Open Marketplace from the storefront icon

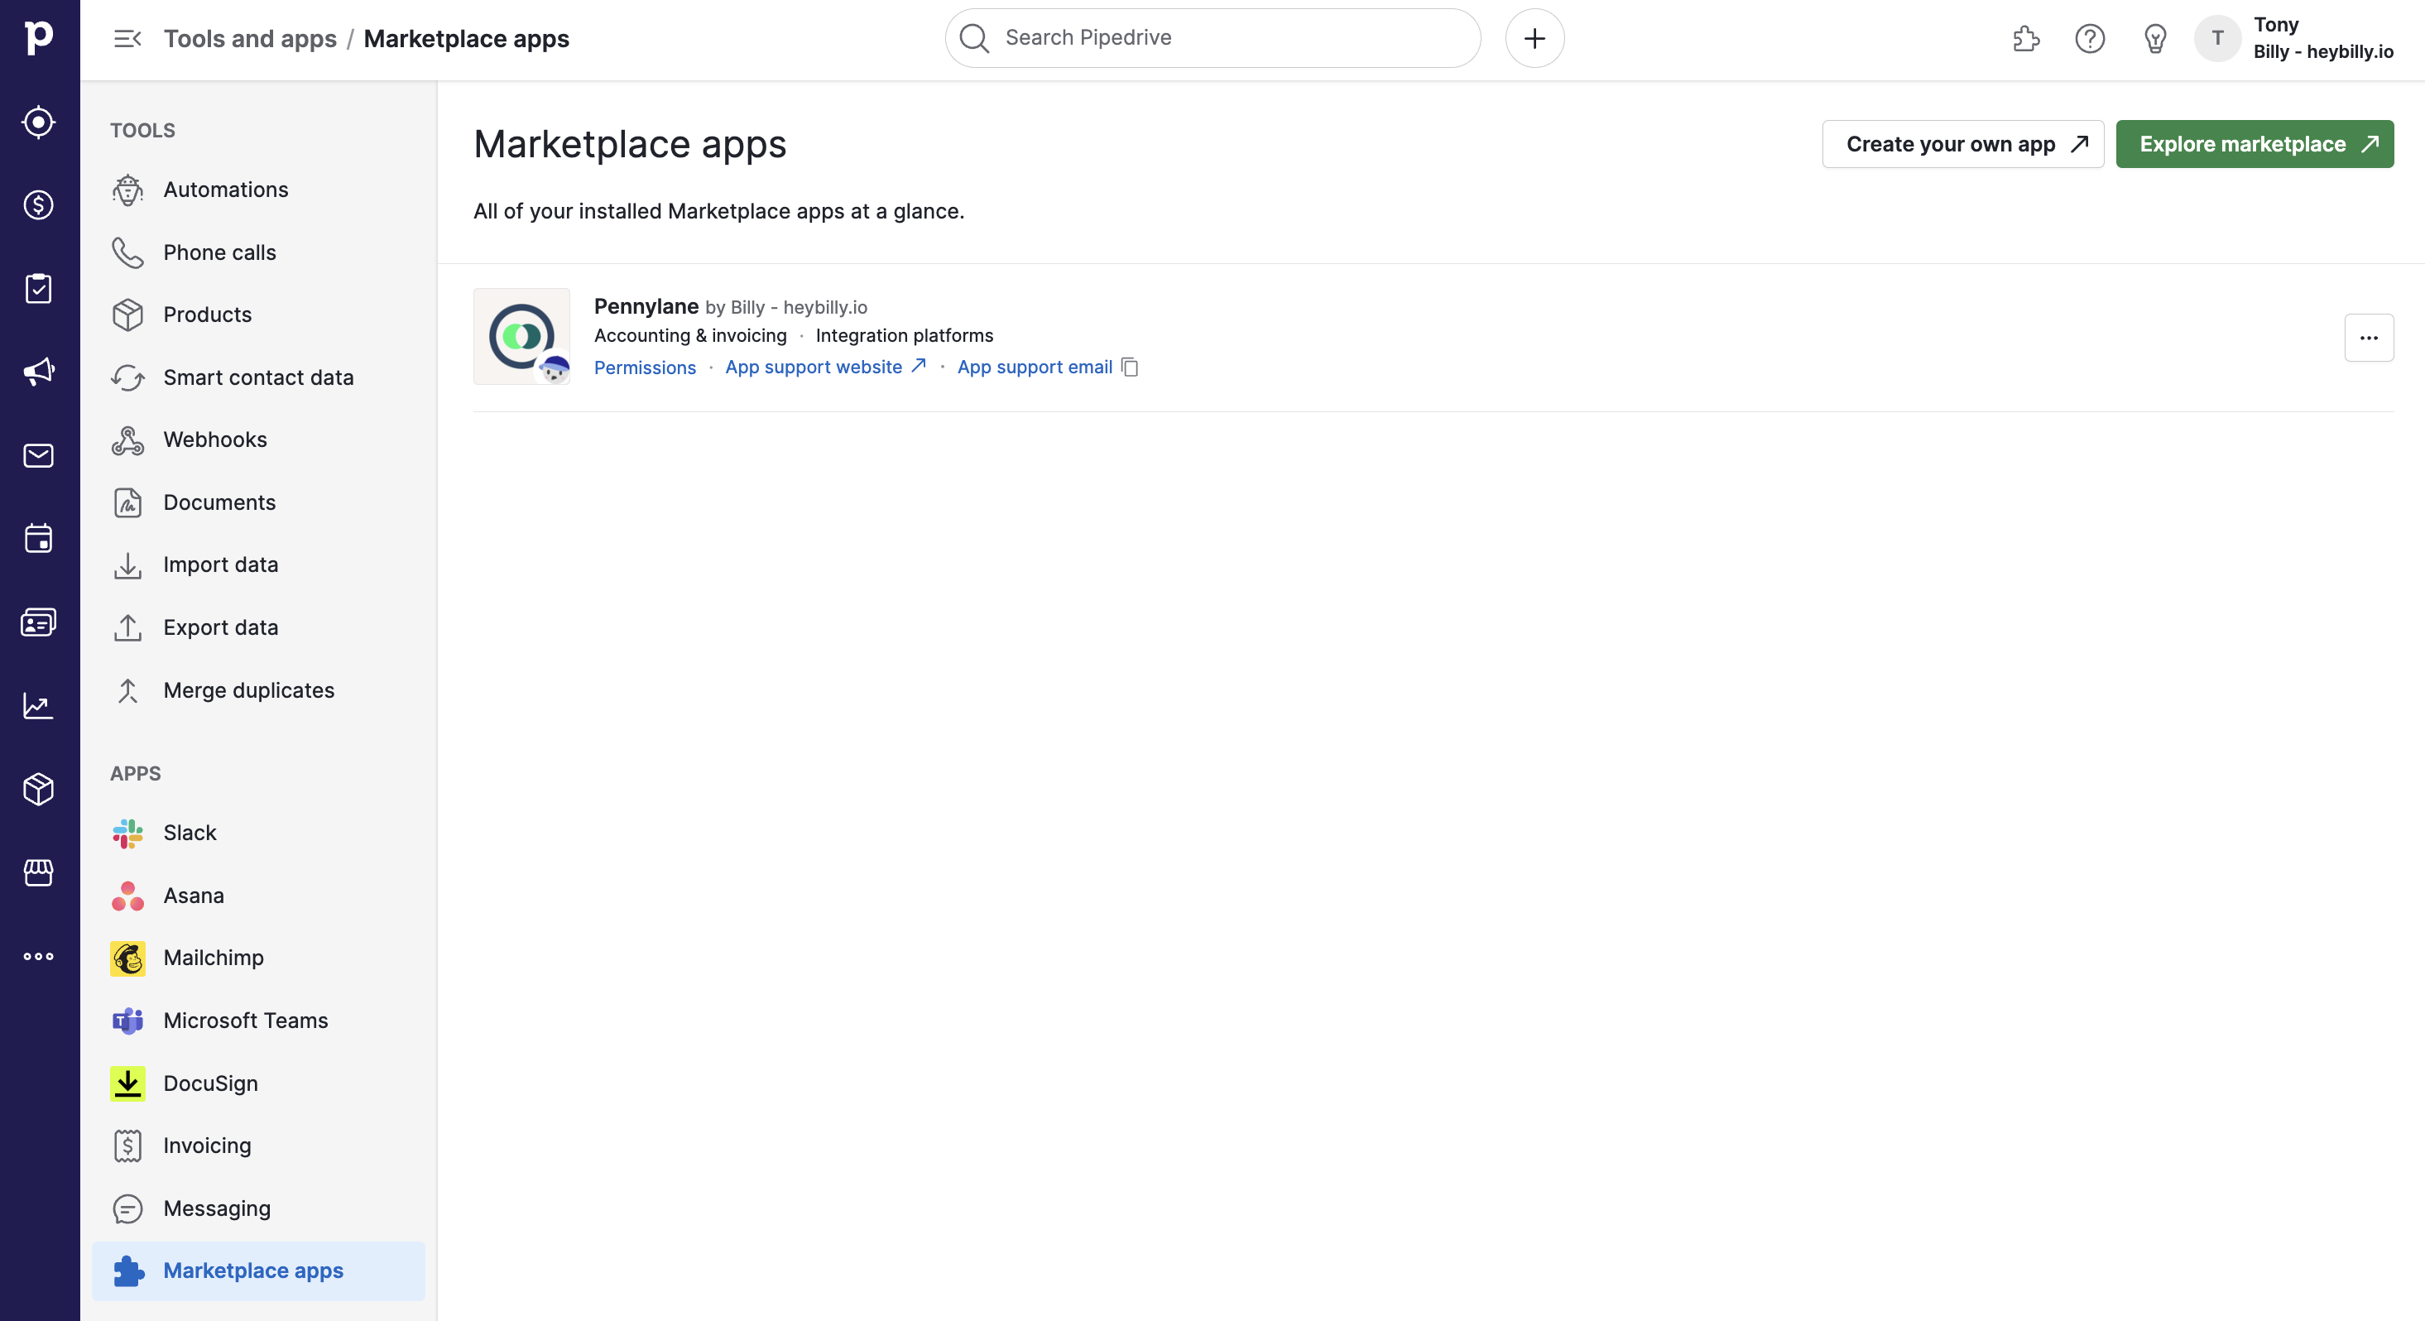[x=39, y=872]
